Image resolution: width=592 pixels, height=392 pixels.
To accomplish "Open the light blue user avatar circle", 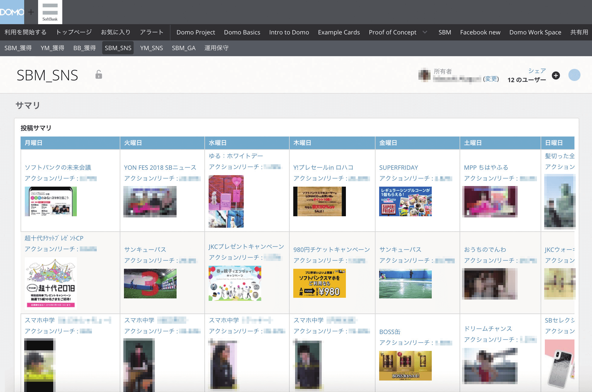I will 574,75.
